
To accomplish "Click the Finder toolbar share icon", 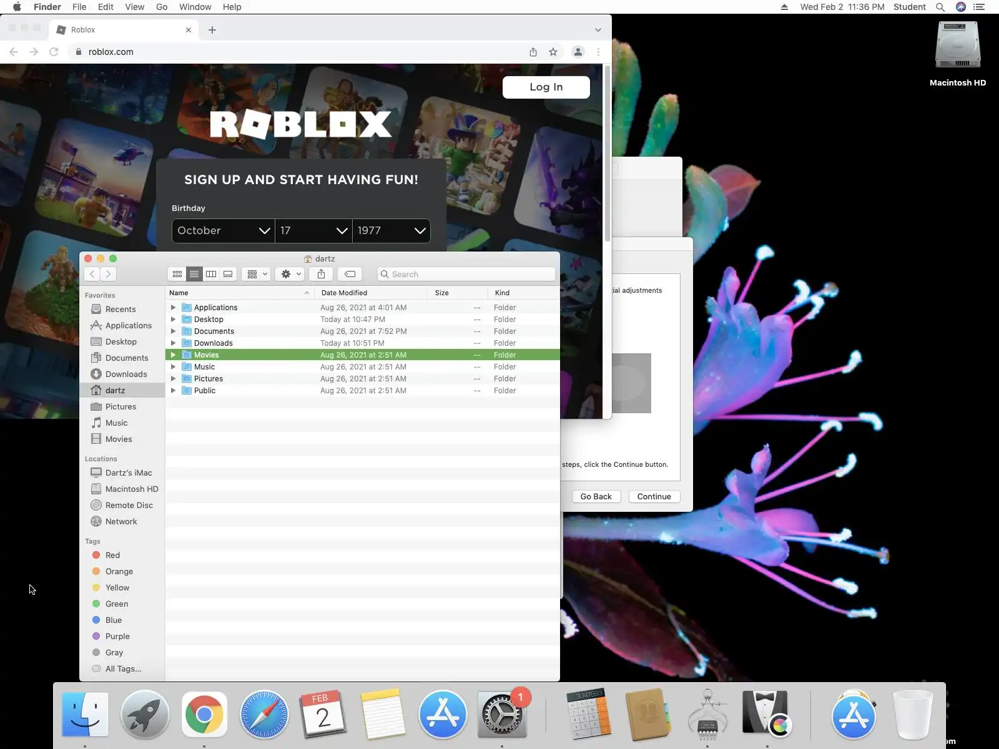I will coord(321,274).
